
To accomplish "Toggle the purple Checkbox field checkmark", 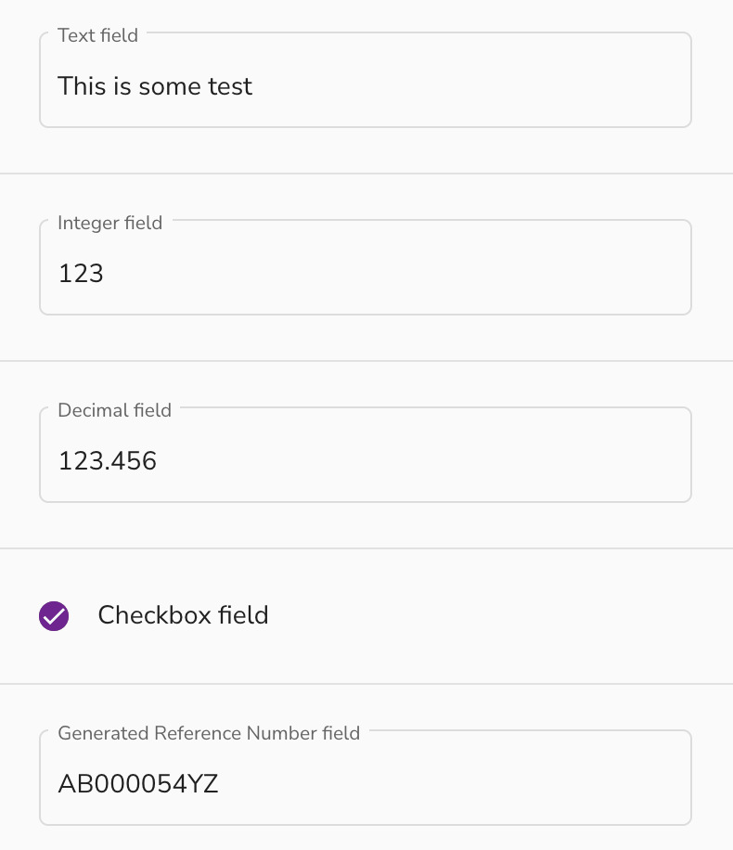I will point(54,616).
